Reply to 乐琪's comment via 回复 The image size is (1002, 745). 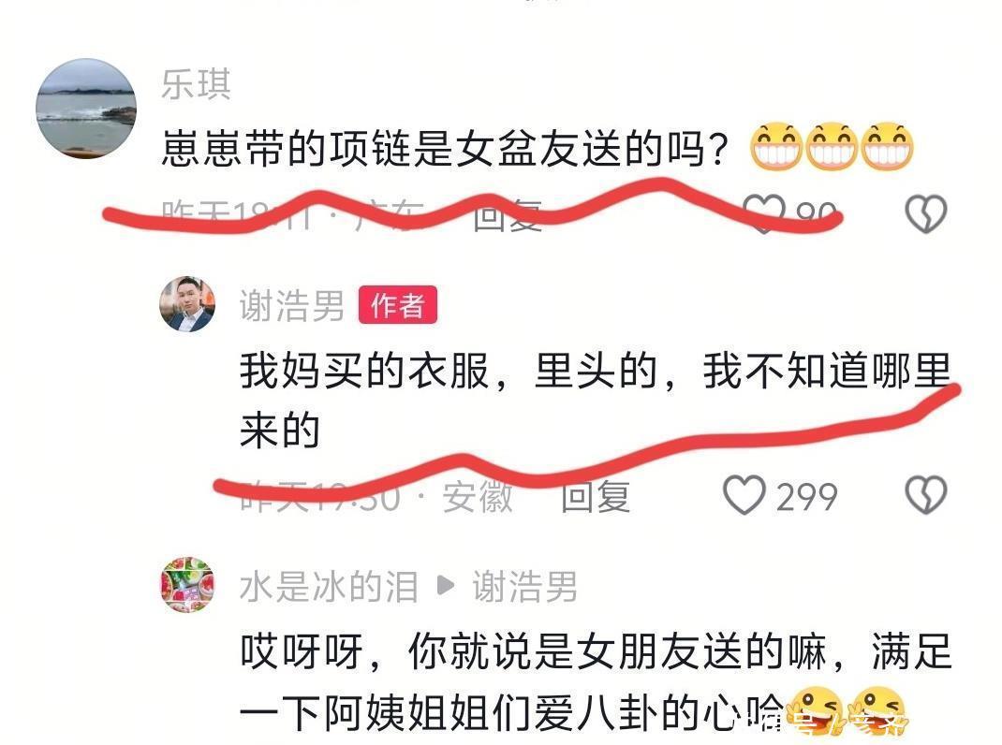[508, 213]
